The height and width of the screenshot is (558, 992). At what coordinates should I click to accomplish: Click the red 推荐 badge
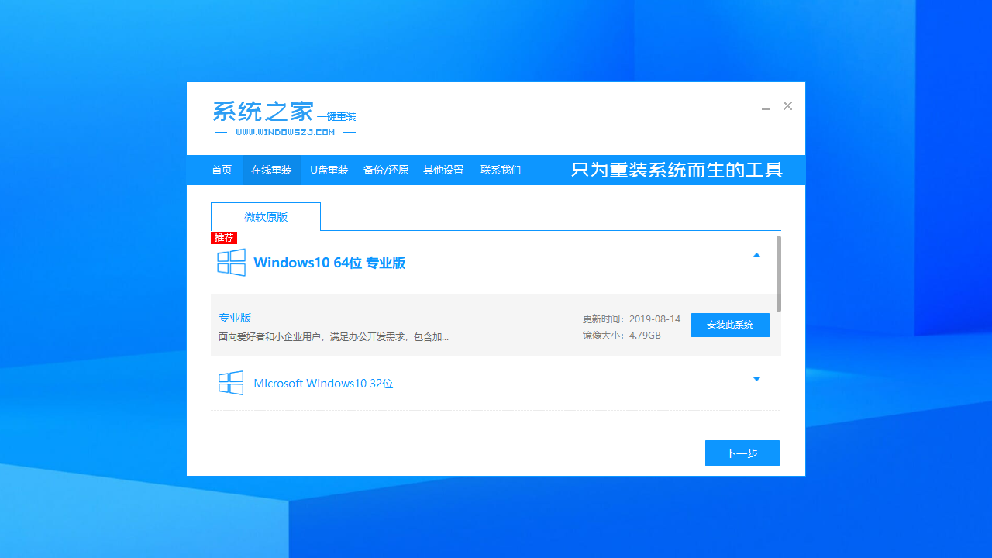tap(223, 238)
